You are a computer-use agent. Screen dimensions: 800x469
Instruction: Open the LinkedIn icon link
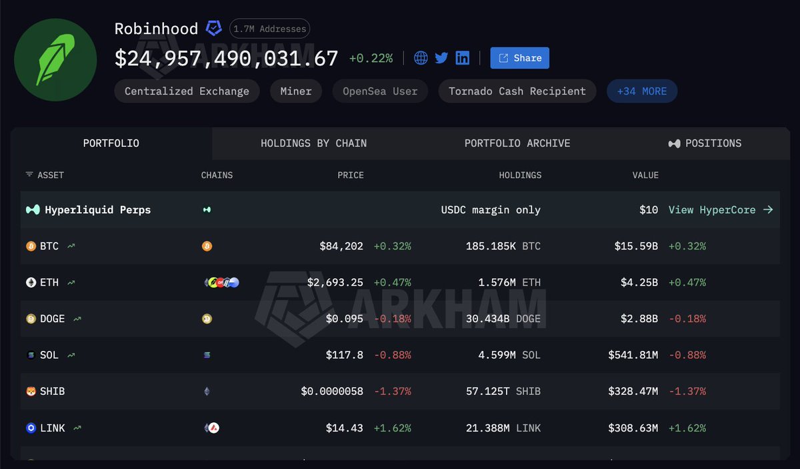point(463,58)
